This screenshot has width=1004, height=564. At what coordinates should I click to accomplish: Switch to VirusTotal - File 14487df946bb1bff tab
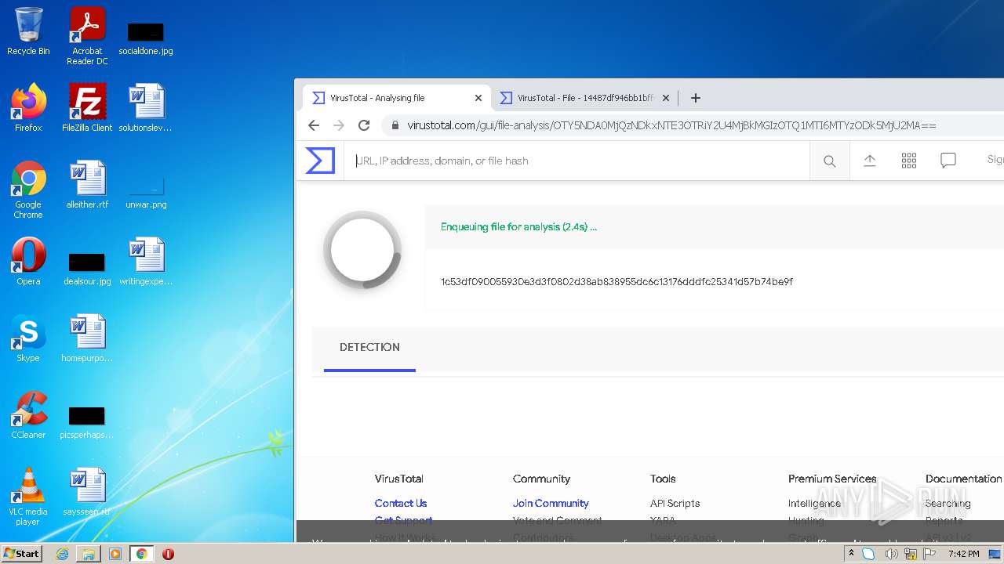click(585, 98)
